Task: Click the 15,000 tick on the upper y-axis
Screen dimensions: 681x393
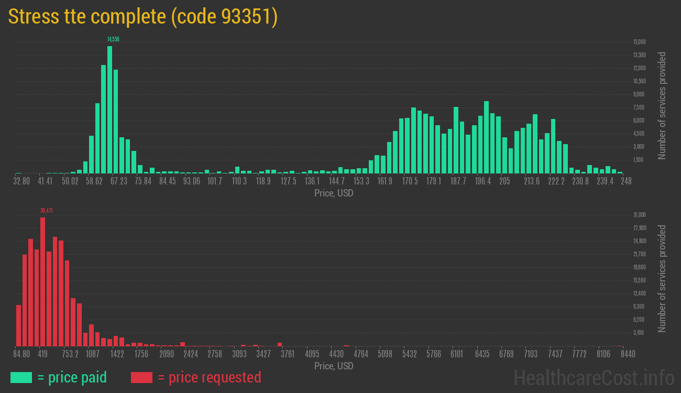Action: click(639, 42)
